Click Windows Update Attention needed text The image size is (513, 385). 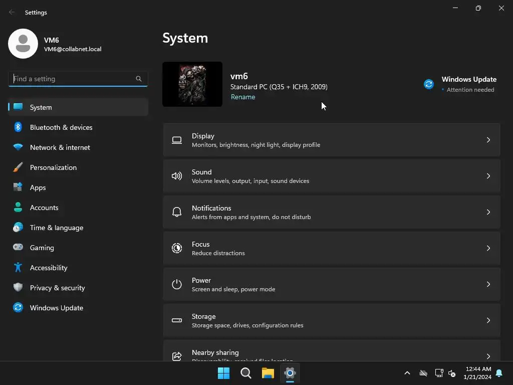click(470, 90)
